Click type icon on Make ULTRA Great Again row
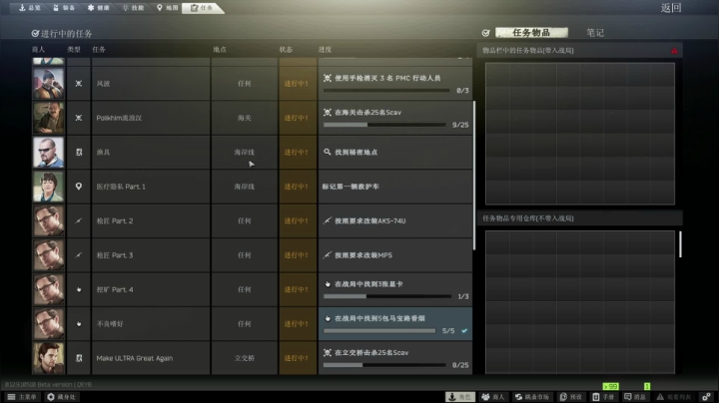This screenshot has height=403, width=719. [79, 358]
